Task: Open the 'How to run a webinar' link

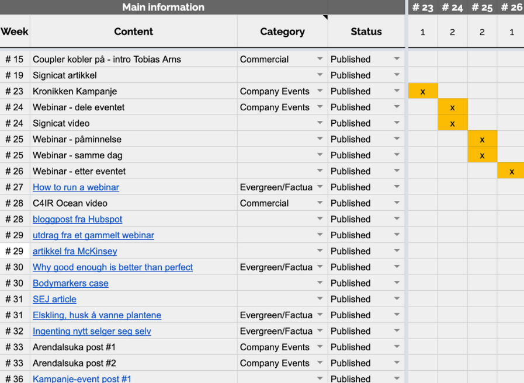Action: click(76, 187)
